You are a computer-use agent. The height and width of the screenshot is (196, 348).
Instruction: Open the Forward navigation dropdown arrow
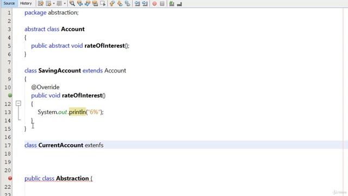coord(65,4)
